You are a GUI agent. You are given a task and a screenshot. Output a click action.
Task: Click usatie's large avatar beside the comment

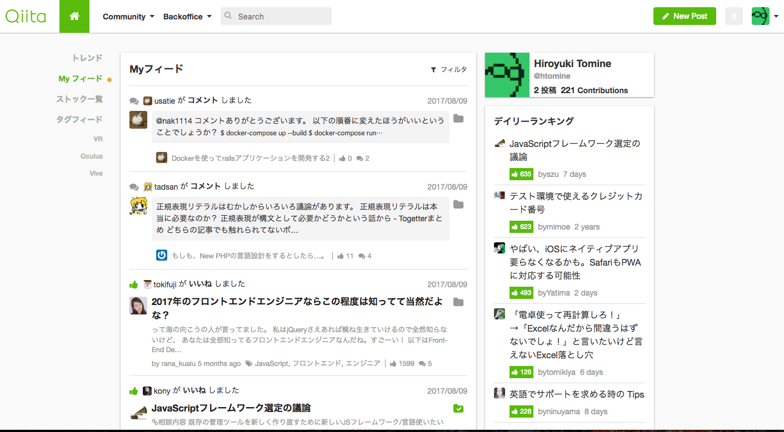click(138, 120)
